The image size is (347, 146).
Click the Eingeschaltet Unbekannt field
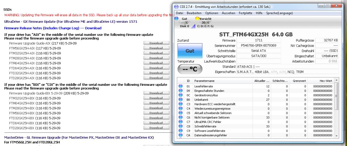pos(327,56)
